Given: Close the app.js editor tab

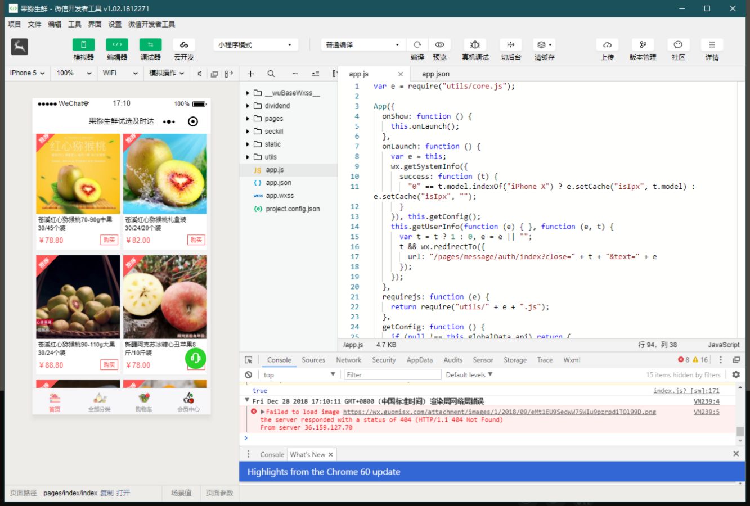Looking at the screenshot, I should pos(401,74).
